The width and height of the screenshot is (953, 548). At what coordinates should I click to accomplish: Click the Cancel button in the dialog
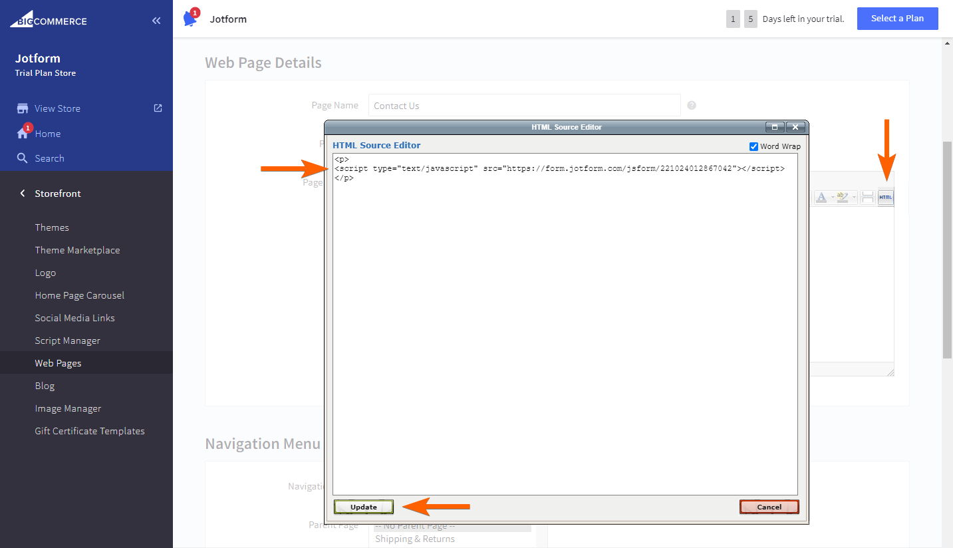769,507
